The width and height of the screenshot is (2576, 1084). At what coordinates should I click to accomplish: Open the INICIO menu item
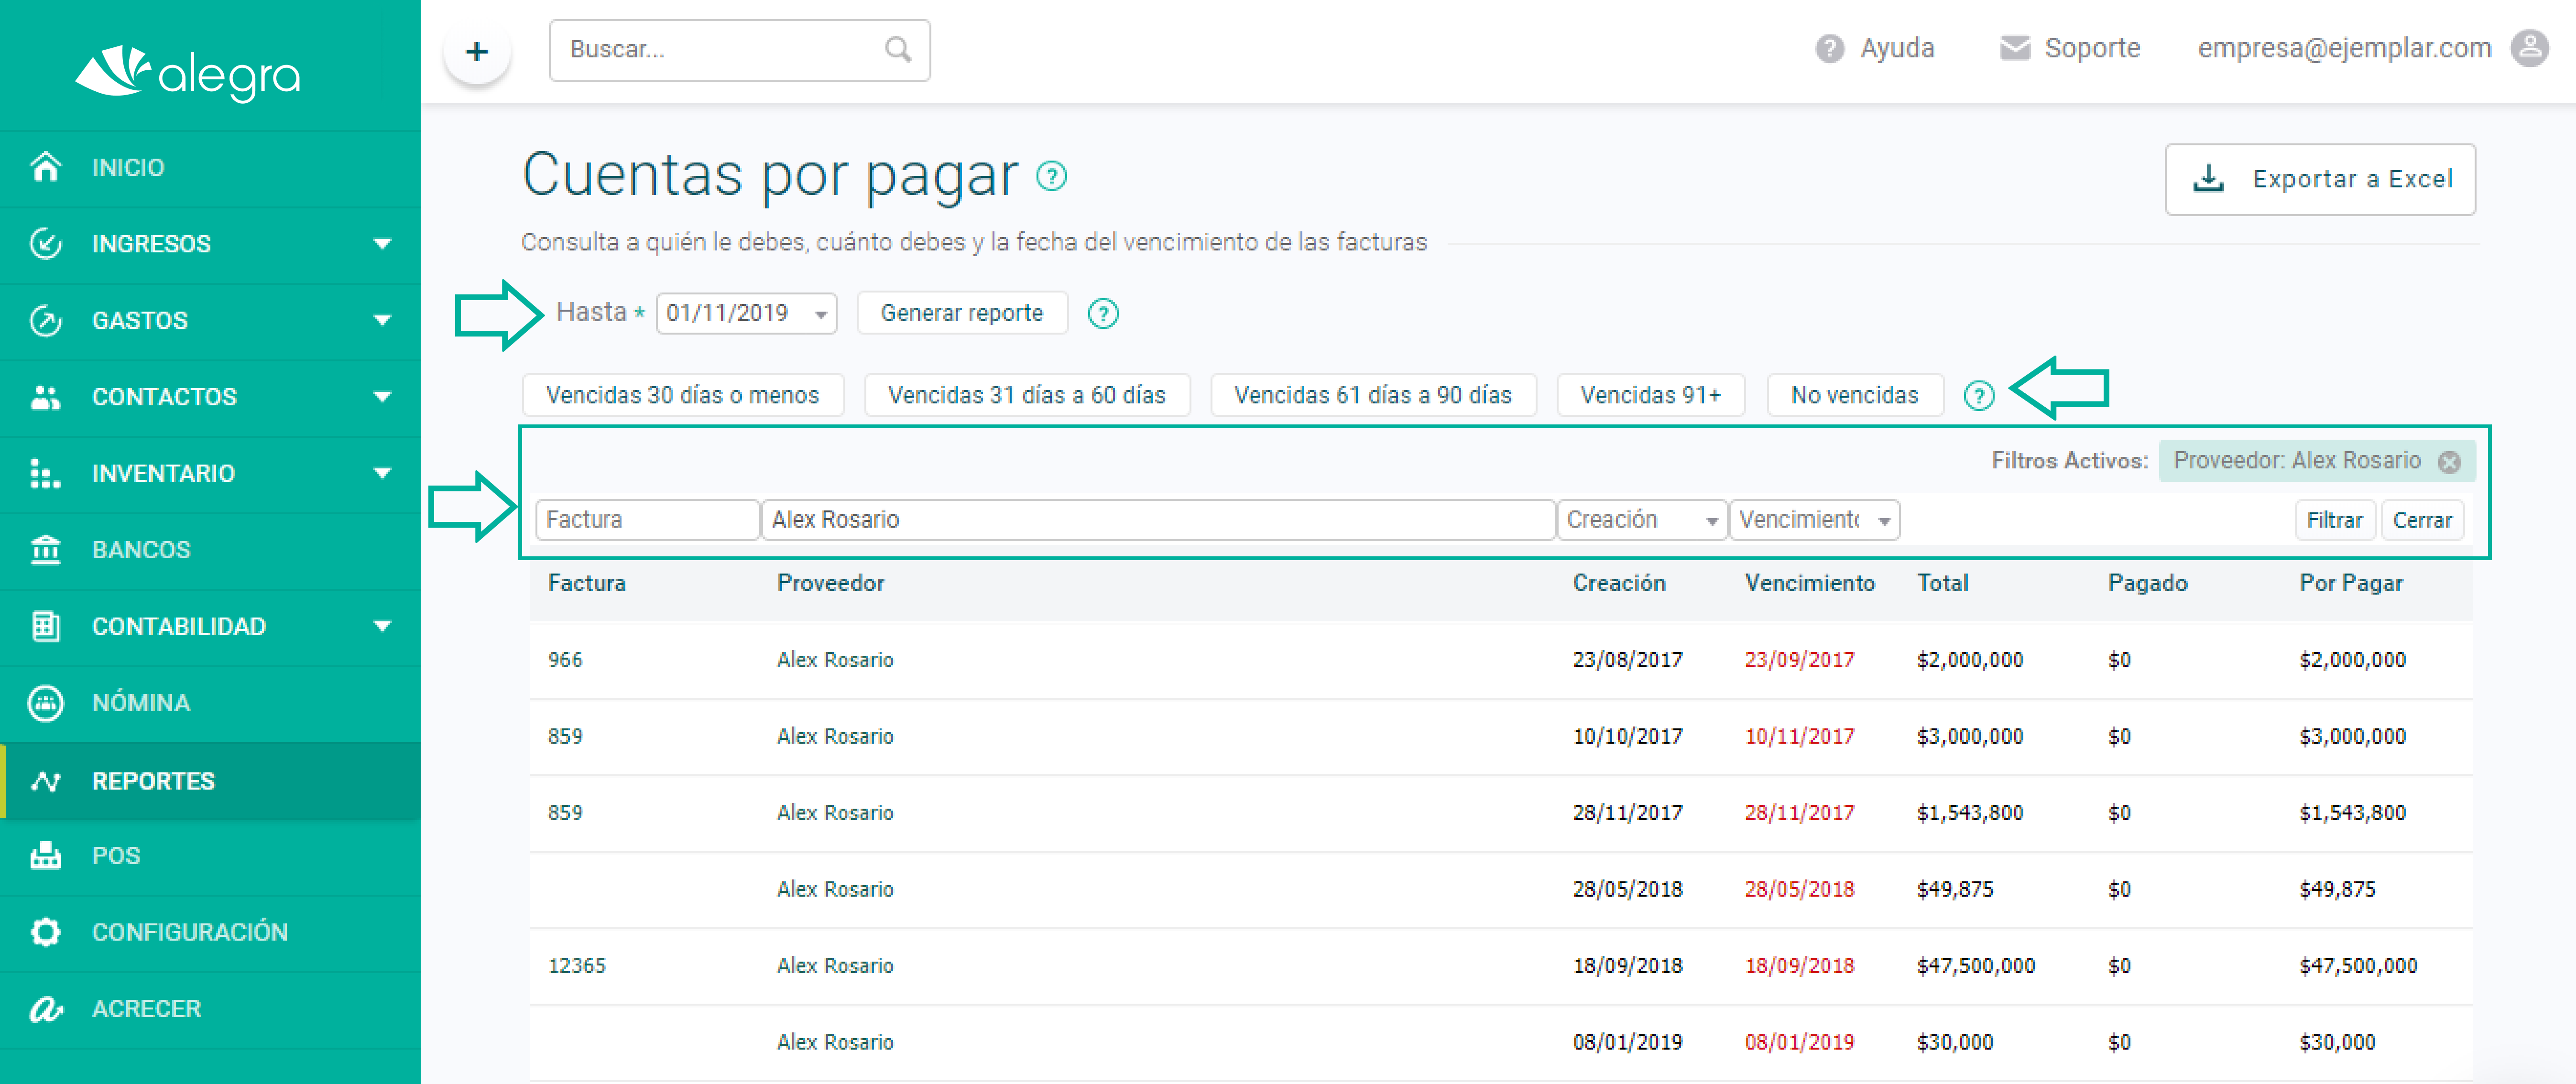pyautogui.click(x=210, y=167)
